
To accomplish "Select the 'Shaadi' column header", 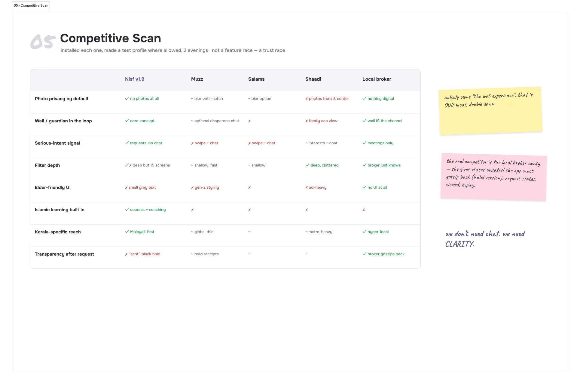I will click(x=313, y=79).
